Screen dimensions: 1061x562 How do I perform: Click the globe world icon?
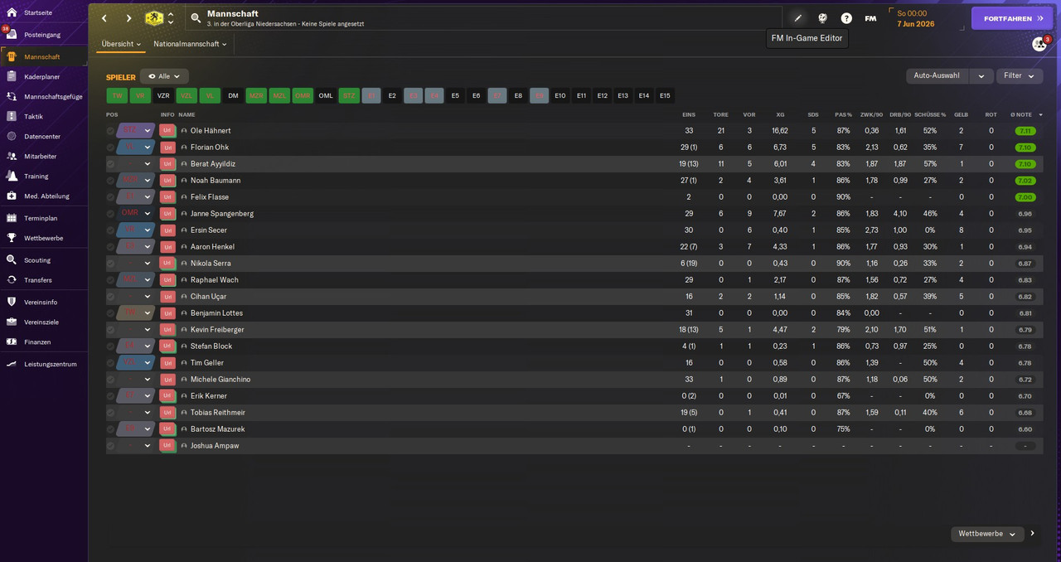pyautogui.click(x=822, y=18)
